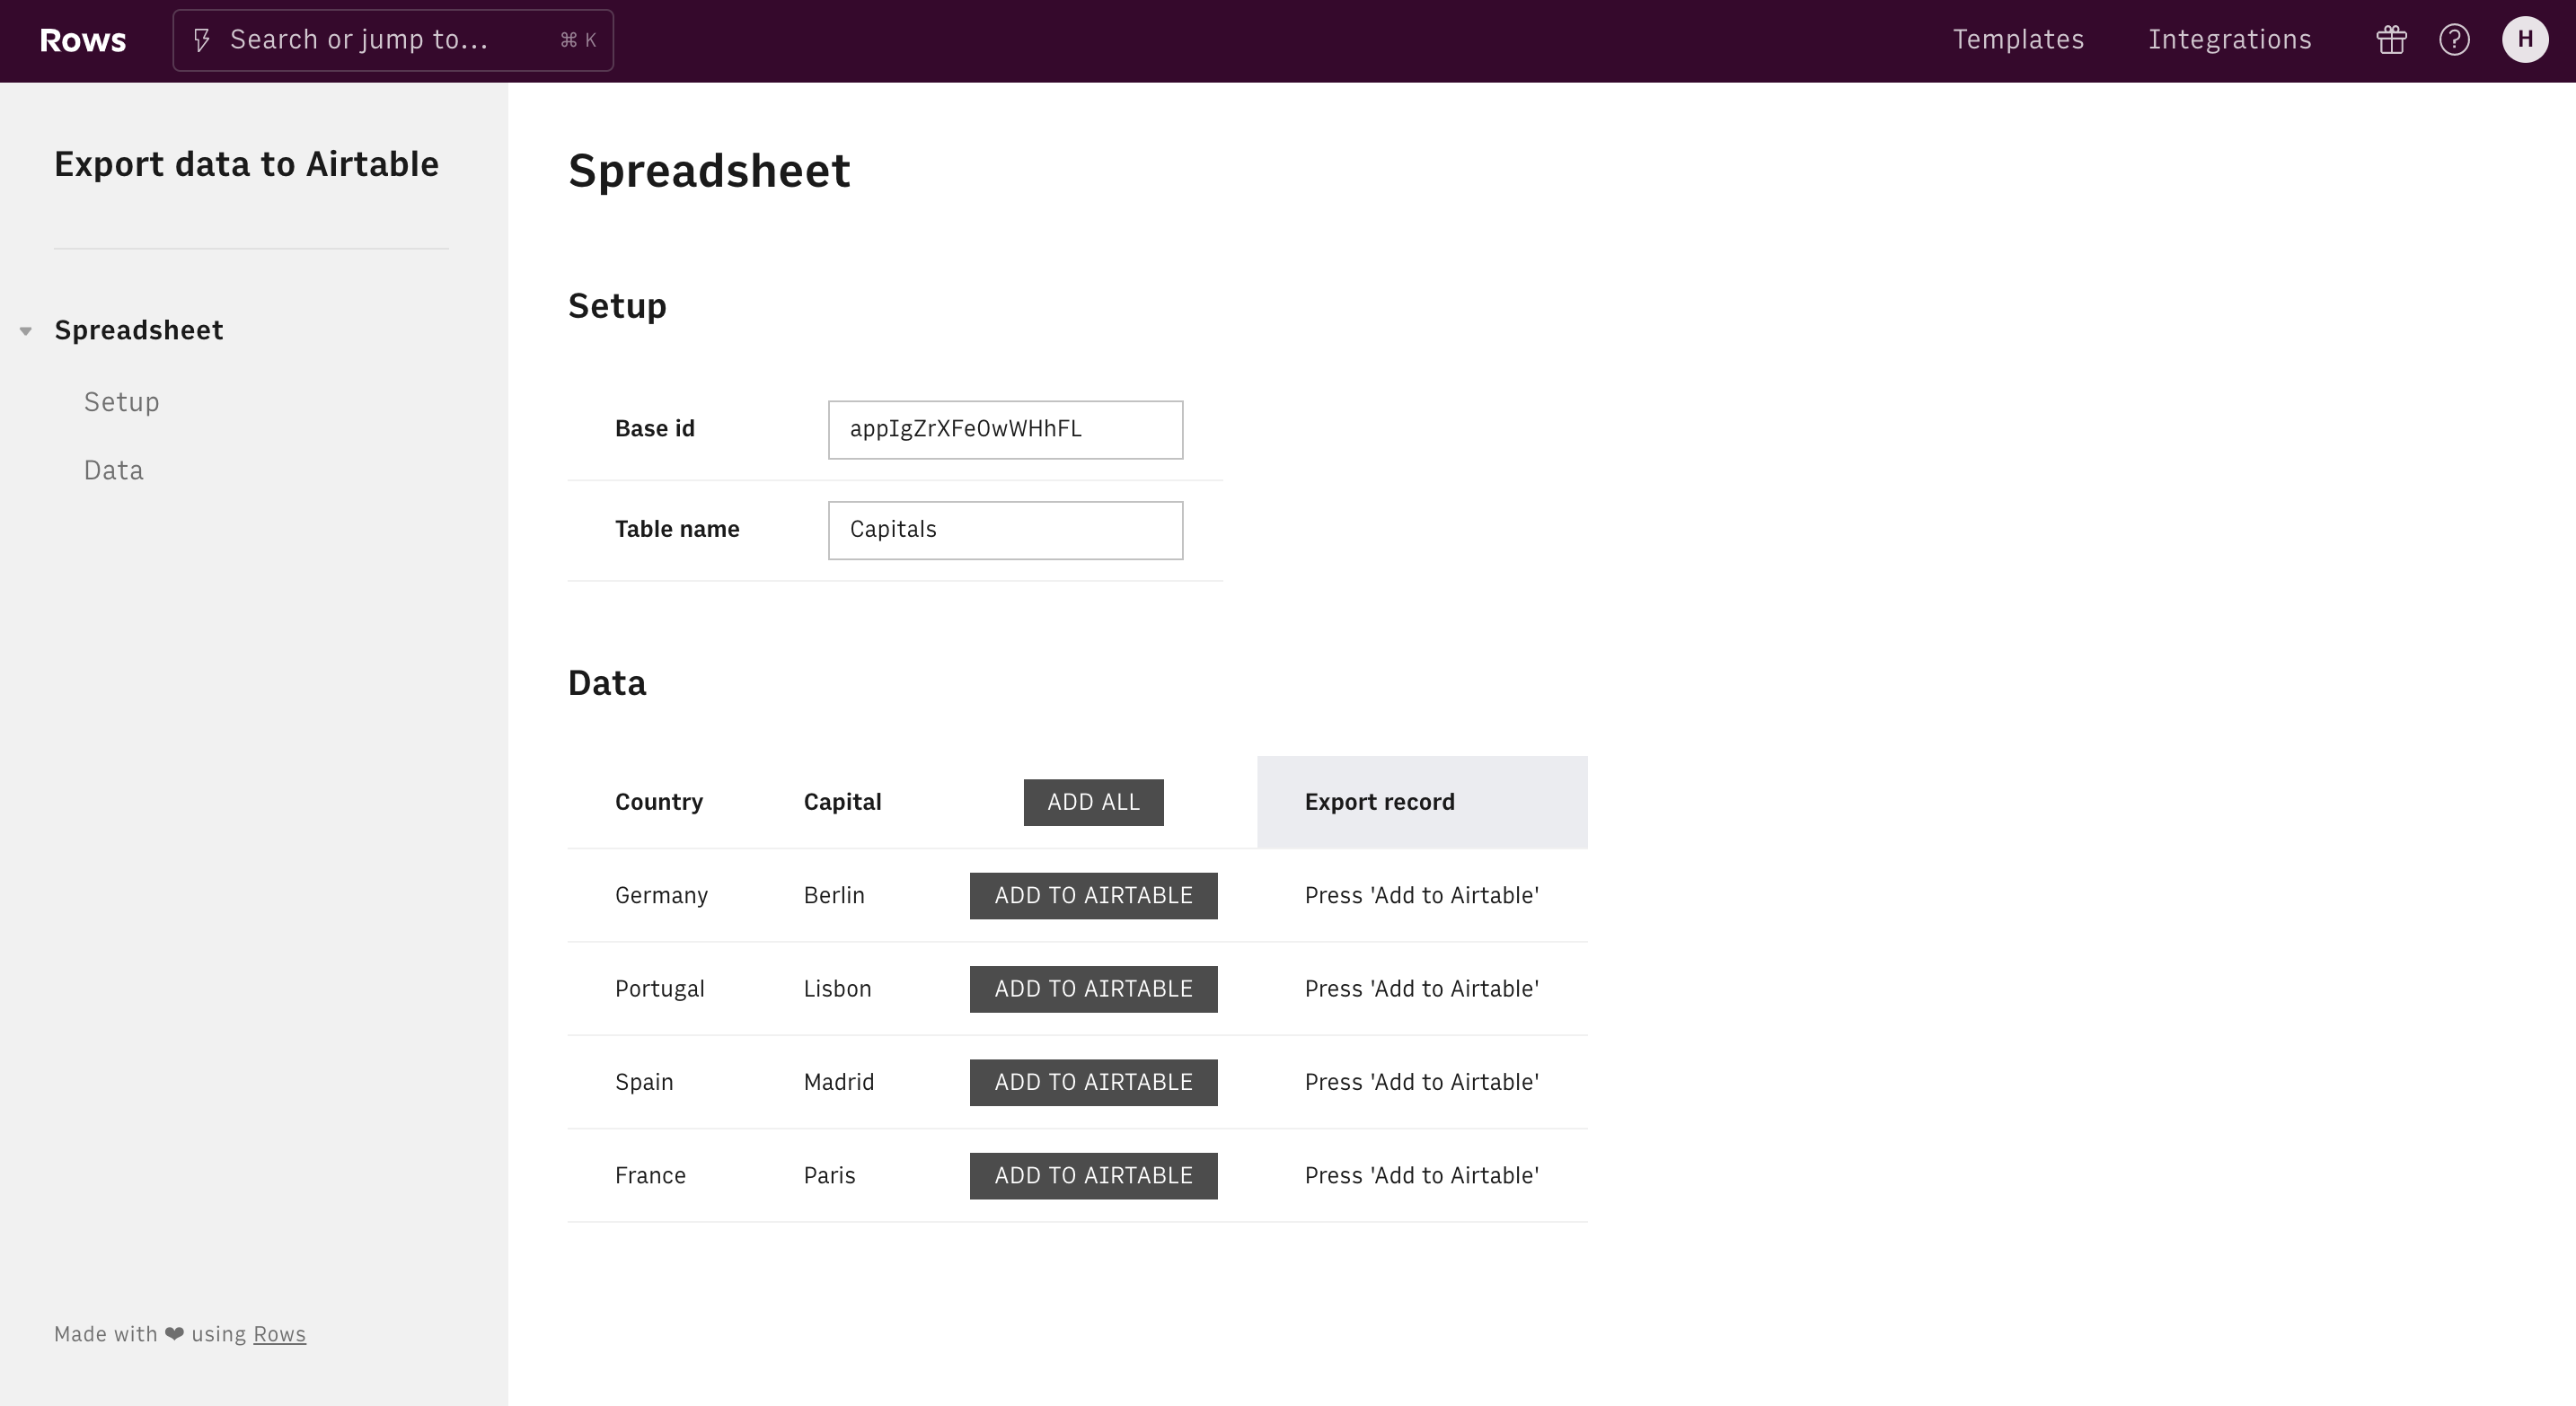Click the Base id input field
2576x1406 pixels.
click(x=1005, y=430)
